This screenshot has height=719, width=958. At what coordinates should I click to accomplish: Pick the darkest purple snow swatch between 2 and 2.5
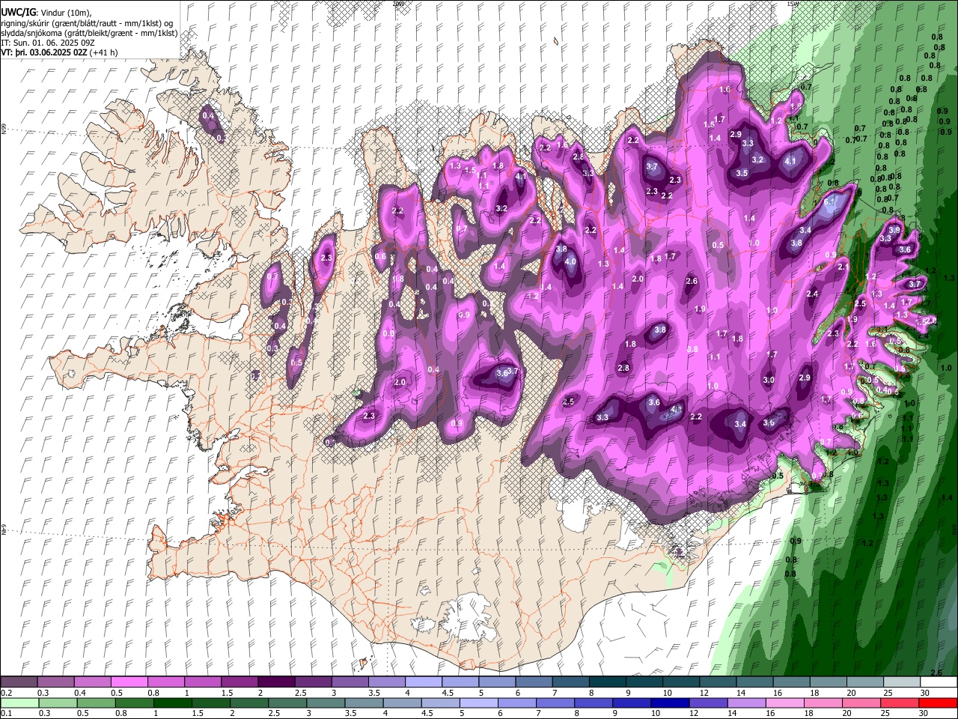[276, 682]
